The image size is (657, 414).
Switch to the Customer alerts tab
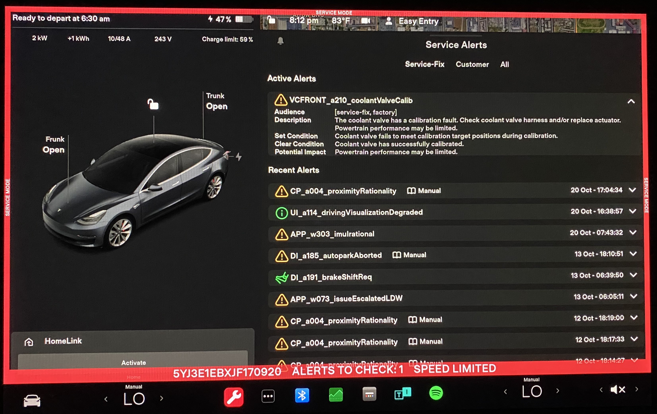tap(472, 65)
